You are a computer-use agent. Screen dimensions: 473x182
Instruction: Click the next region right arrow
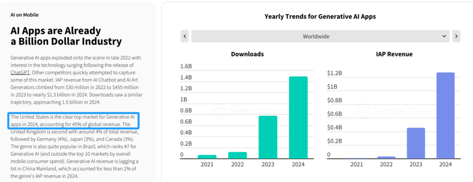(x=456, y=36)
